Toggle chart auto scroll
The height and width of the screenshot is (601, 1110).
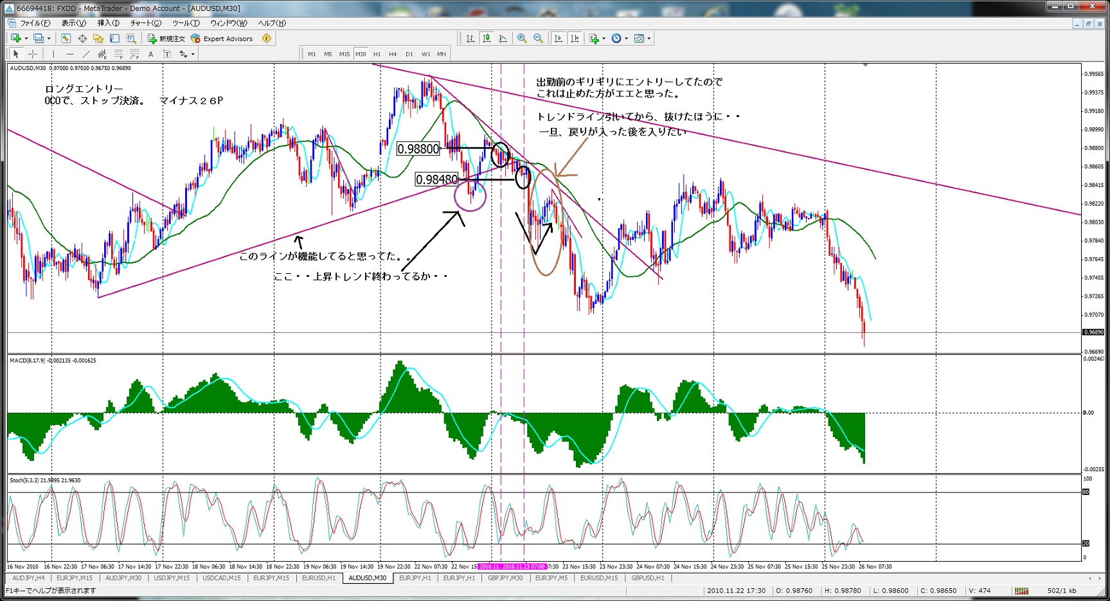(x=559, y=39)
